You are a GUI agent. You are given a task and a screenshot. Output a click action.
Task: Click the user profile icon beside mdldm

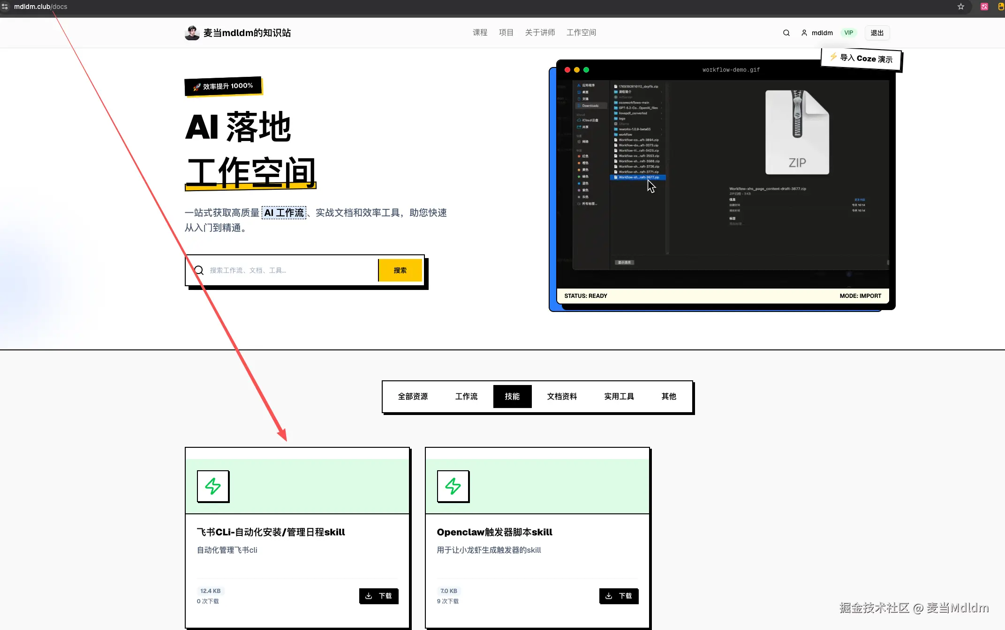[804, 33]
